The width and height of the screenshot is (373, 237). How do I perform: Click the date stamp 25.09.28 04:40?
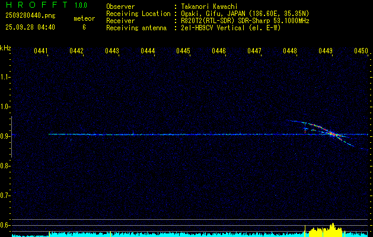click(x=30, y=27)
